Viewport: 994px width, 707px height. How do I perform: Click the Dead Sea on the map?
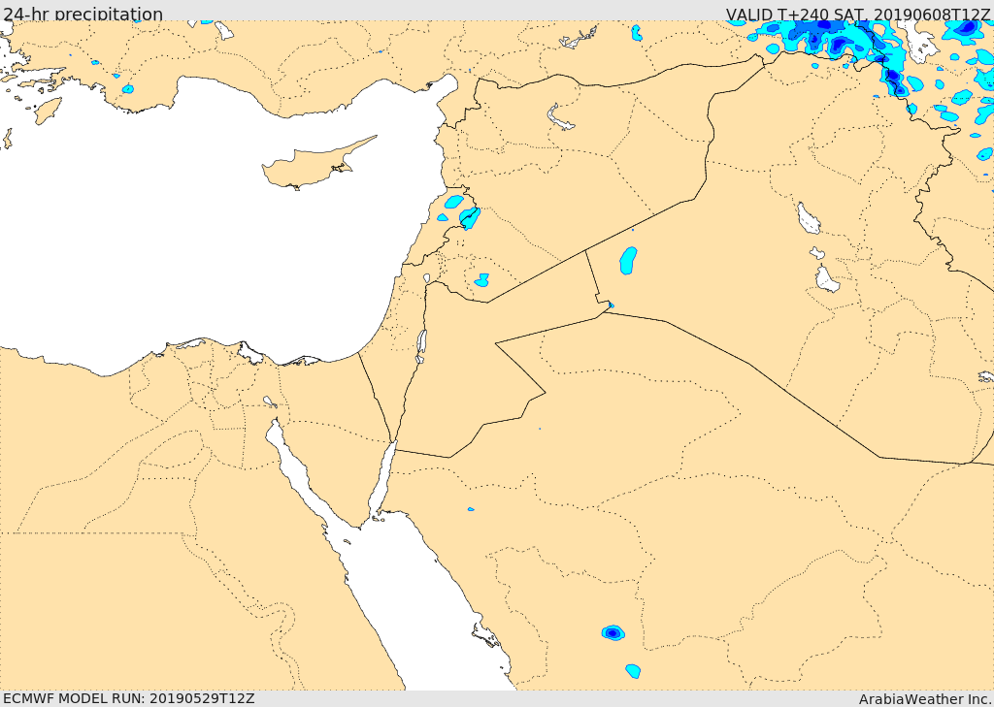pos(421,343)
